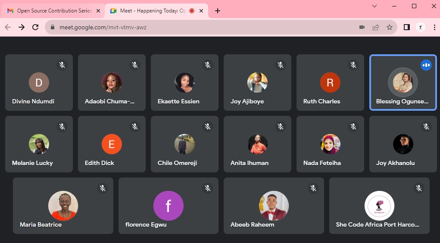
Task: Click muted mic icon on Chile Omereji tile
Action: point(208,127)
